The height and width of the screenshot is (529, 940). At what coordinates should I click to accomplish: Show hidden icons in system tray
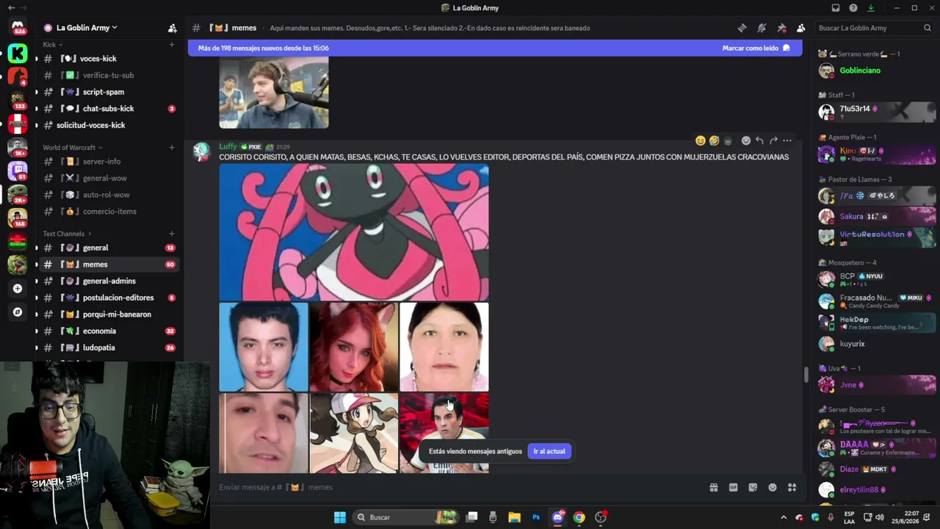click(x=784, y=517)
